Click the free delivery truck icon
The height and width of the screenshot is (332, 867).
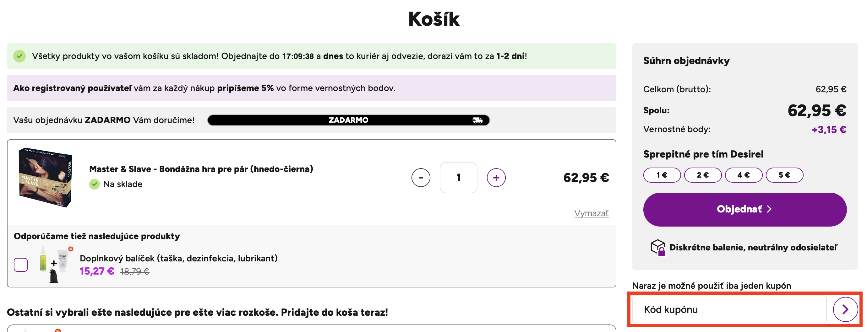477,120
